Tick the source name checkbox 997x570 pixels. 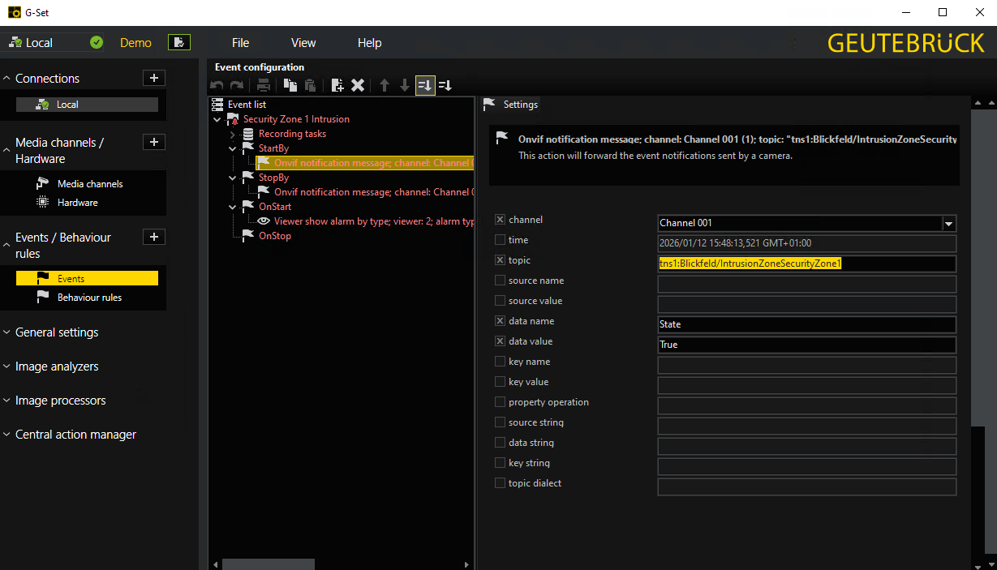tap(500, 281)
